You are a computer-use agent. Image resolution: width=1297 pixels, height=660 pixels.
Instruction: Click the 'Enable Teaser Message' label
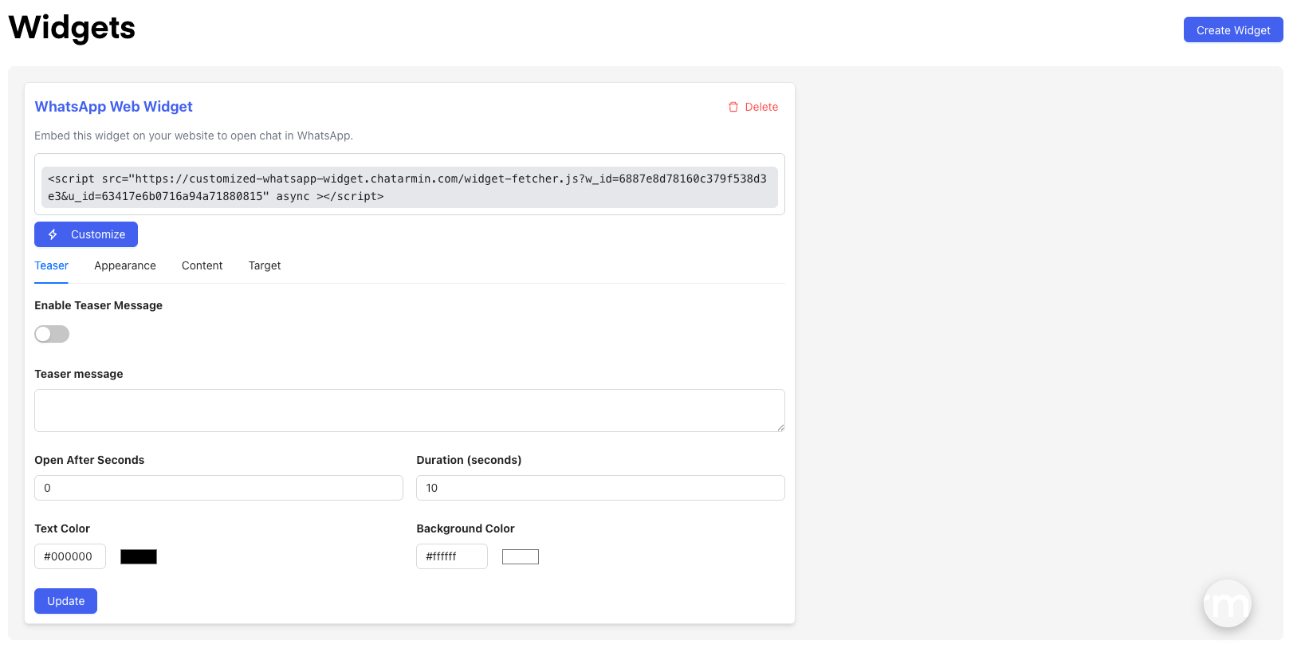click(99, 305)
